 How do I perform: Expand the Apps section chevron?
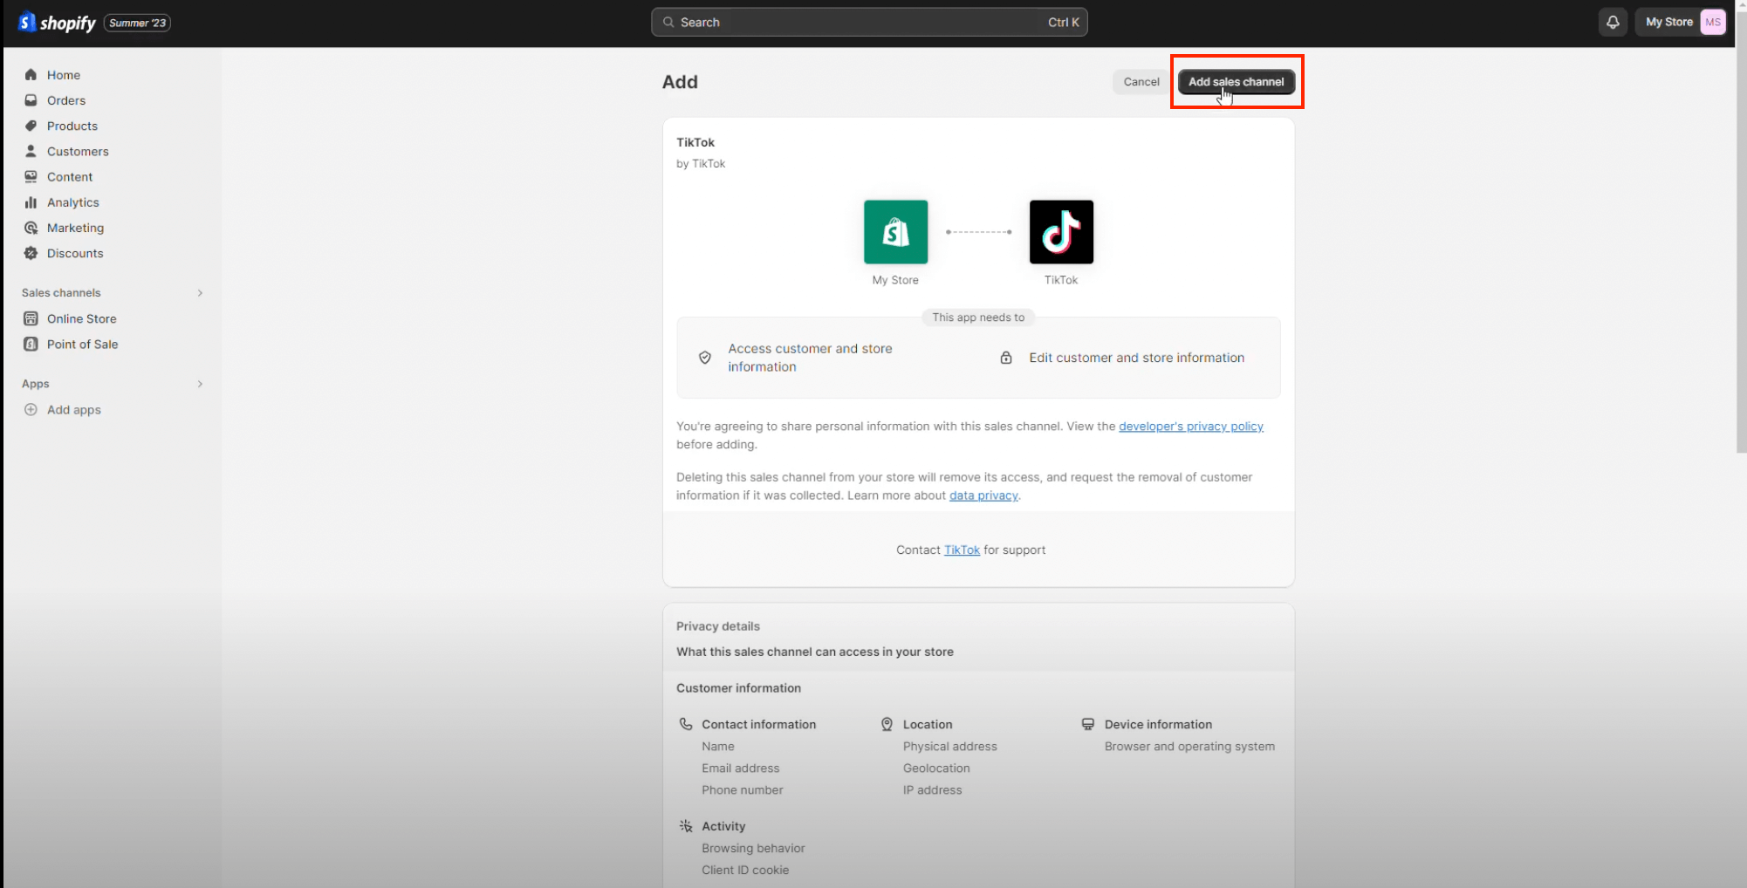click(200, 384)
